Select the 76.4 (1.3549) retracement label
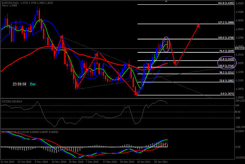Screen dimensions: 245x164 tap(227, 51)
